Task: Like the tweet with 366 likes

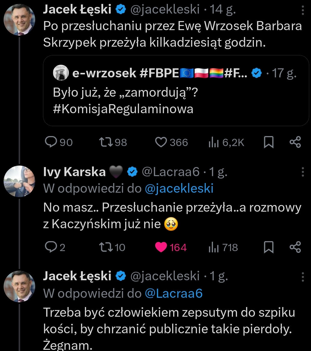Action: (x=161, y=142)
